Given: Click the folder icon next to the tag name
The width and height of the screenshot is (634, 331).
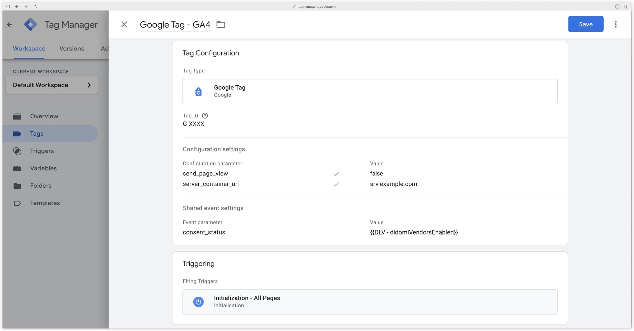Looking at the screenshot, I should 221,24.
